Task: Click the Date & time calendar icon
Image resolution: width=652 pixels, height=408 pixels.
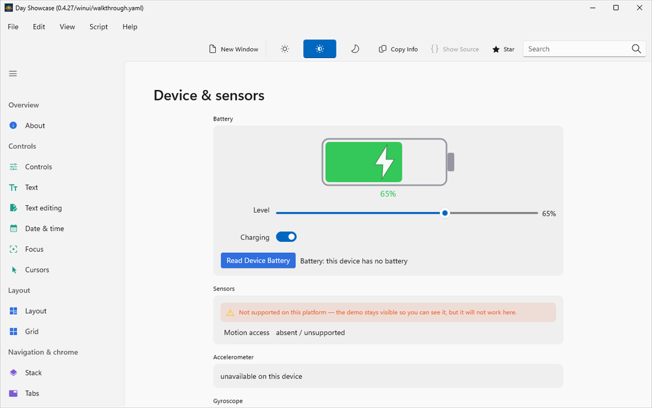Action: (x=13, y=229)
